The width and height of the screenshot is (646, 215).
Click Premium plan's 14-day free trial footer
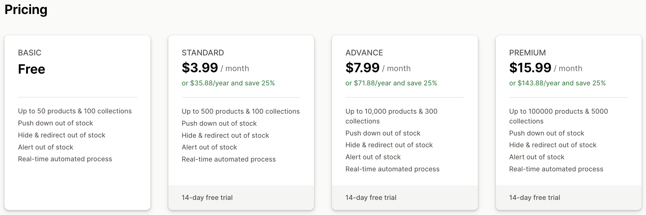tap(569, 198)
